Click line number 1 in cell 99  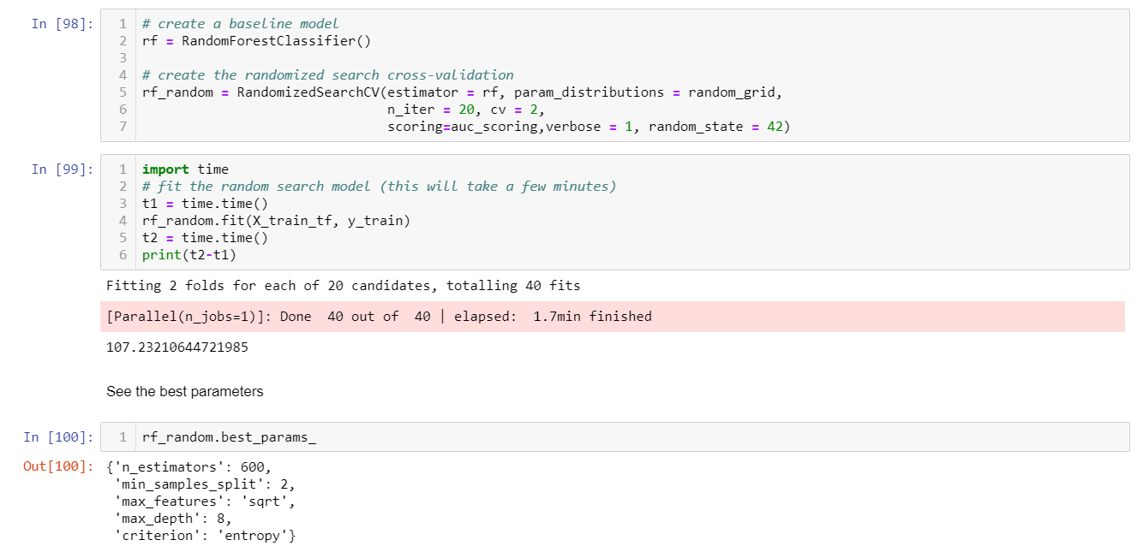[x=122, y=169]
